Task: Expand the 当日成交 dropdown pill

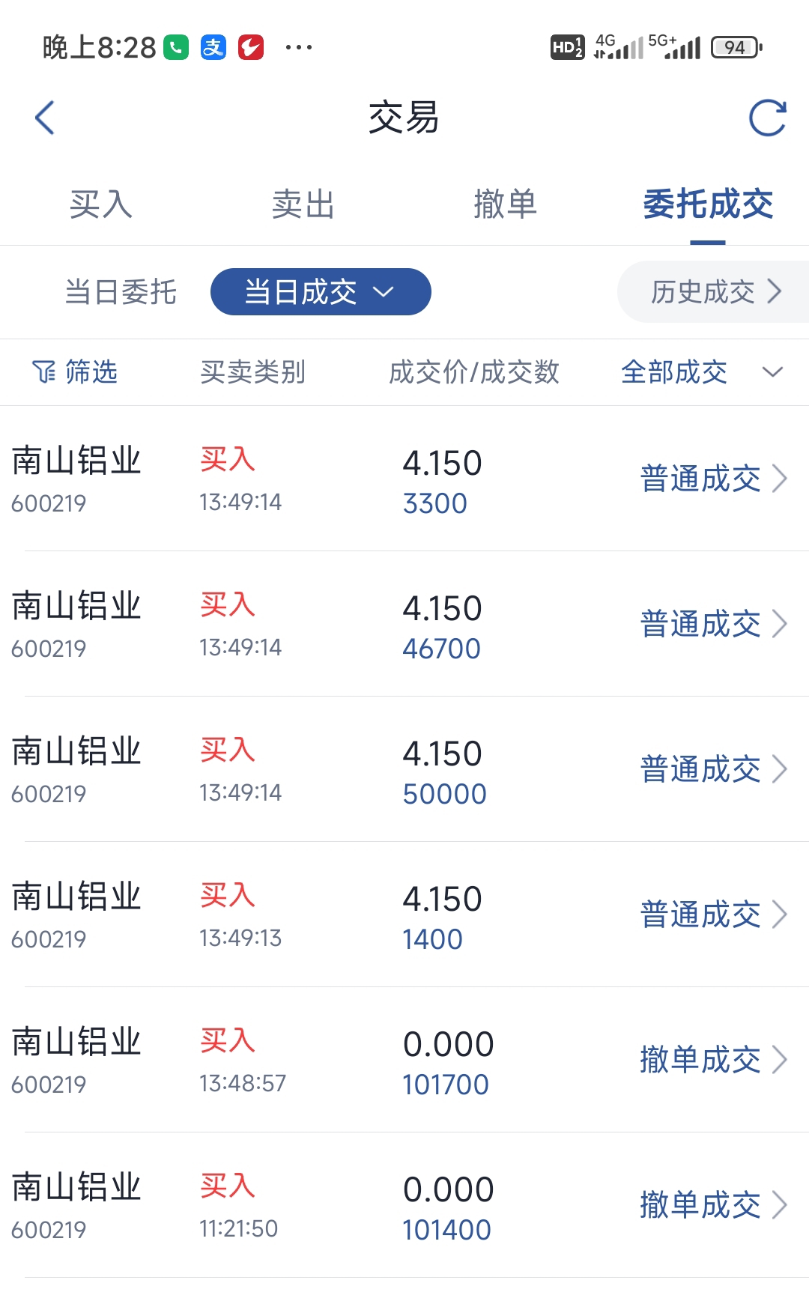Action: (321, 291)
